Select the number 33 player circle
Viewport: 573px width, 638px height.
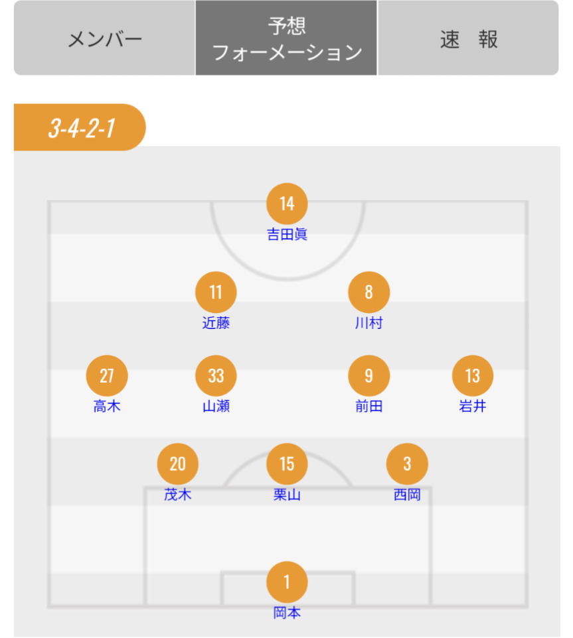point(216,376)
